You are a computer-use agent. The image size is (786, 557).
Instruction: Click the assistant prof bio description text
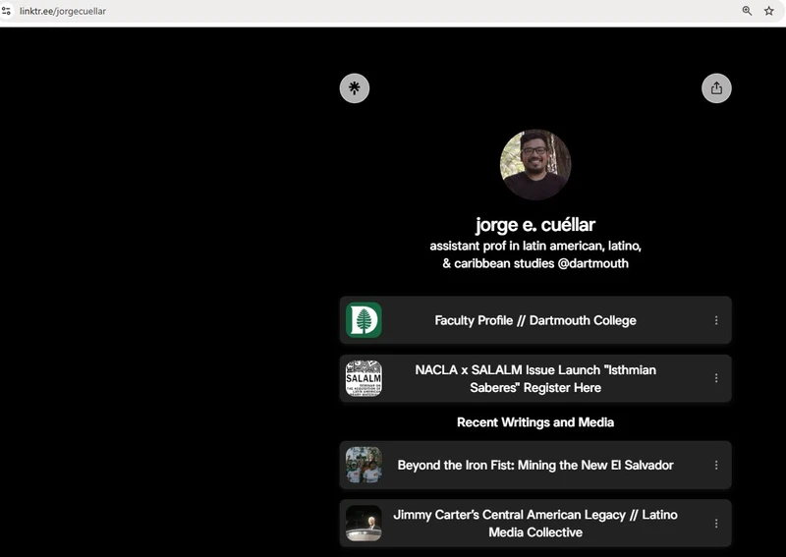pos(535,254)
